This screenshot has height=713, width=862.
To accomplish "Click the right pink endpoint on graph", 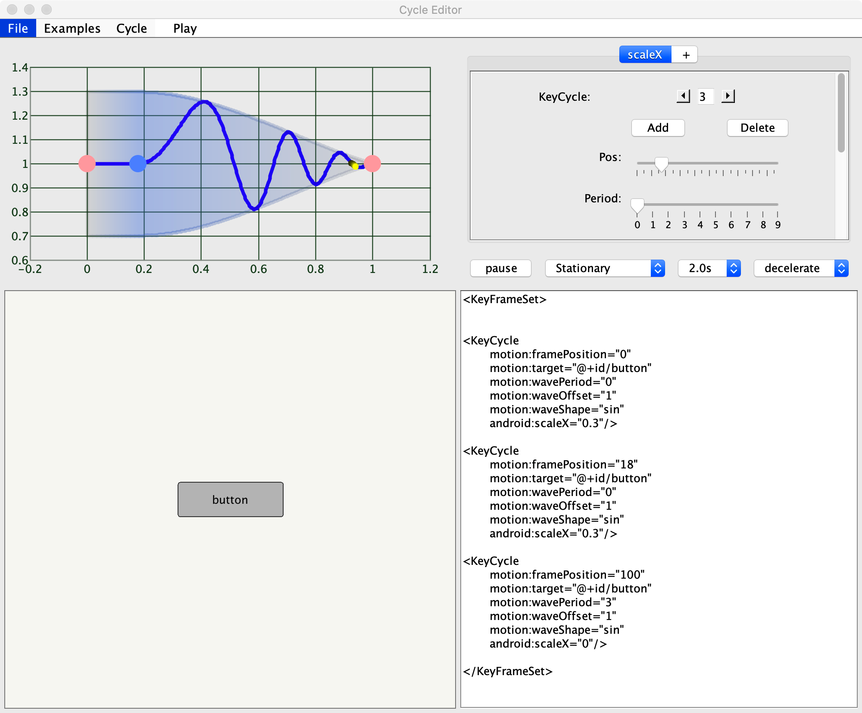I will pos(372,164).
